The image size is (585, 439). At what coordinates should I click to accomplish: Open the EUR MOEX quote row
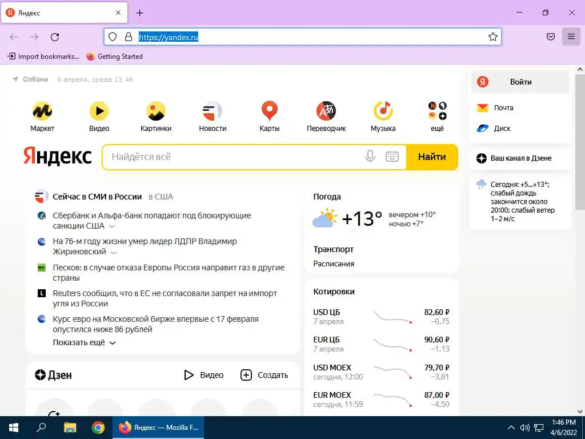click(381, 400)
